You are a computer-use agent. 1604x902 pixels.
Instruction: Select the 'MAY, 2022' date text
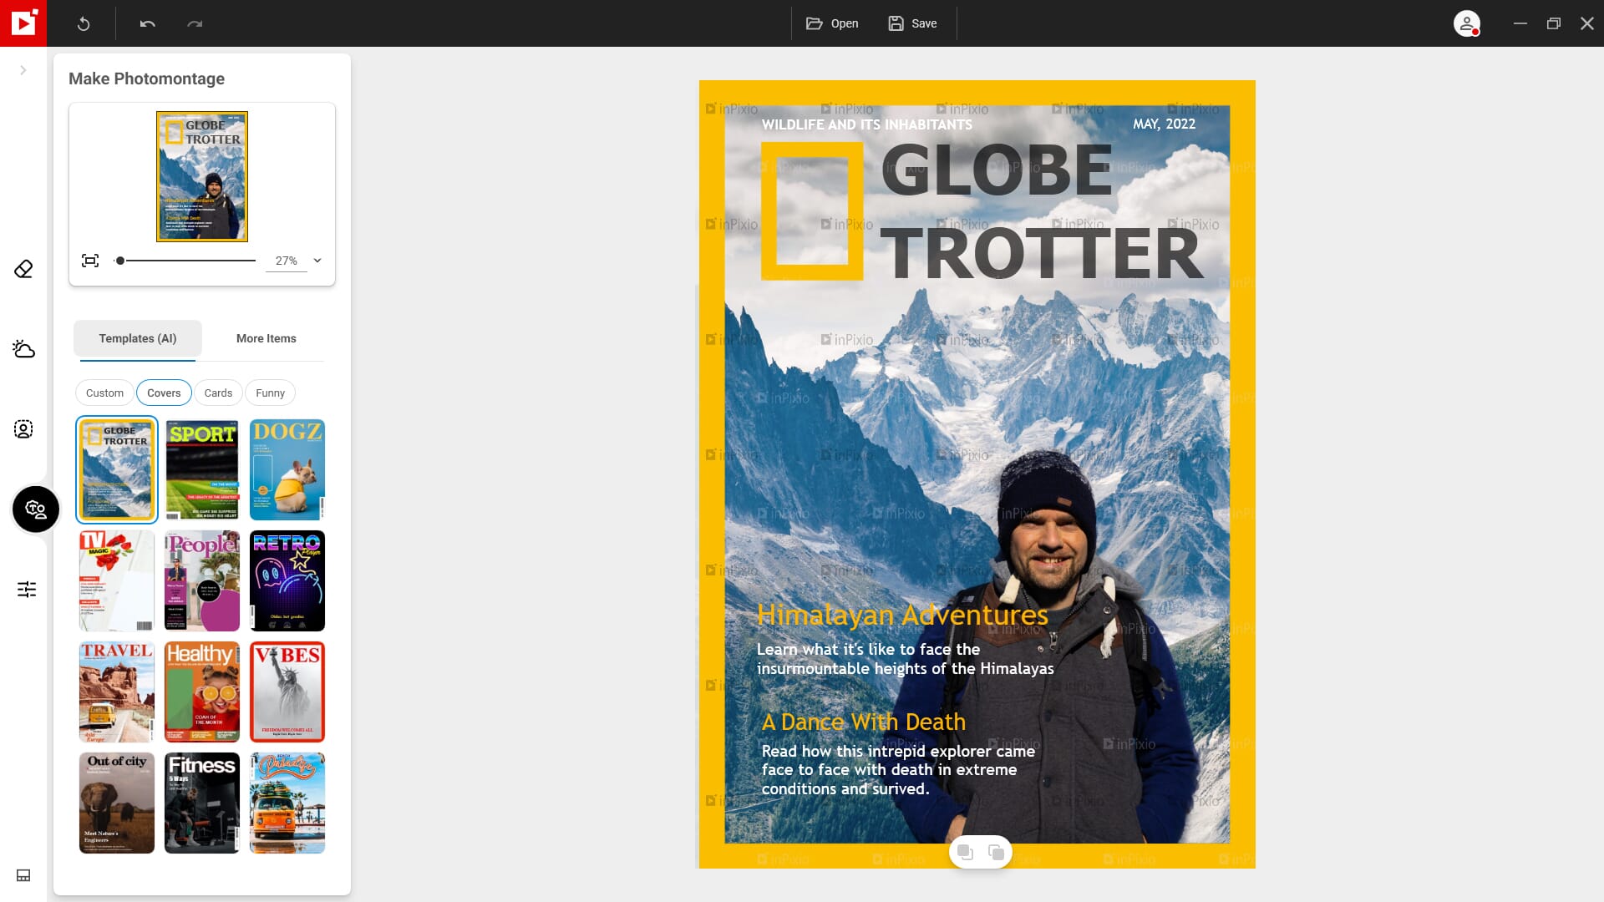click(x=1164, y=124)
